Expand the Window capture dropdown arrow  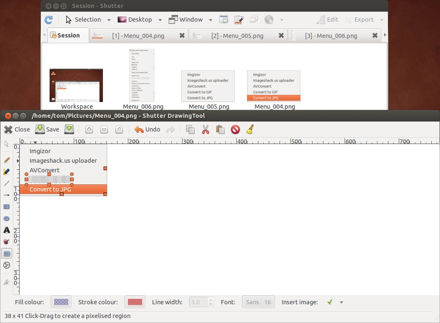click(x=210, y=20)
